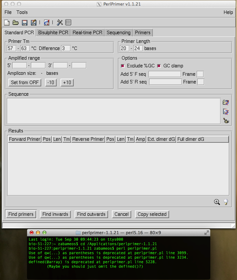Click the Ext. dimer dG column header
The height and width of the screenshot is (280, 237).
pos(161,139)
